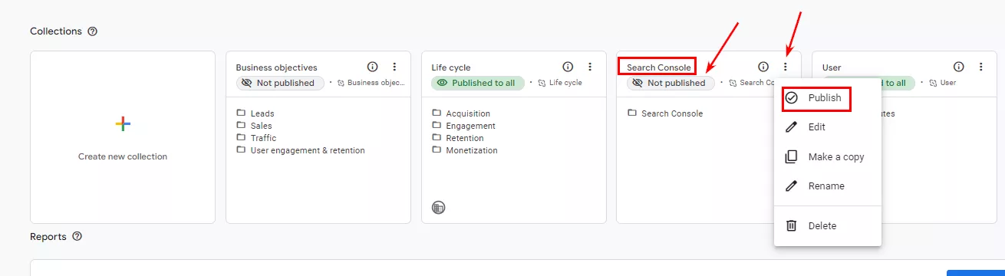Click the Published to all badge
The image size is (1005, 276).
coord(478,83)
